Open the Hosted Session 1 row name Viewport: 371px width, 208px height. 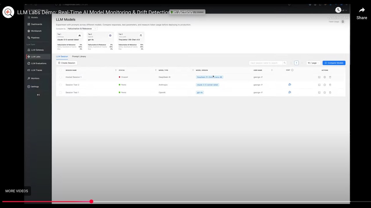click(73, 77)
